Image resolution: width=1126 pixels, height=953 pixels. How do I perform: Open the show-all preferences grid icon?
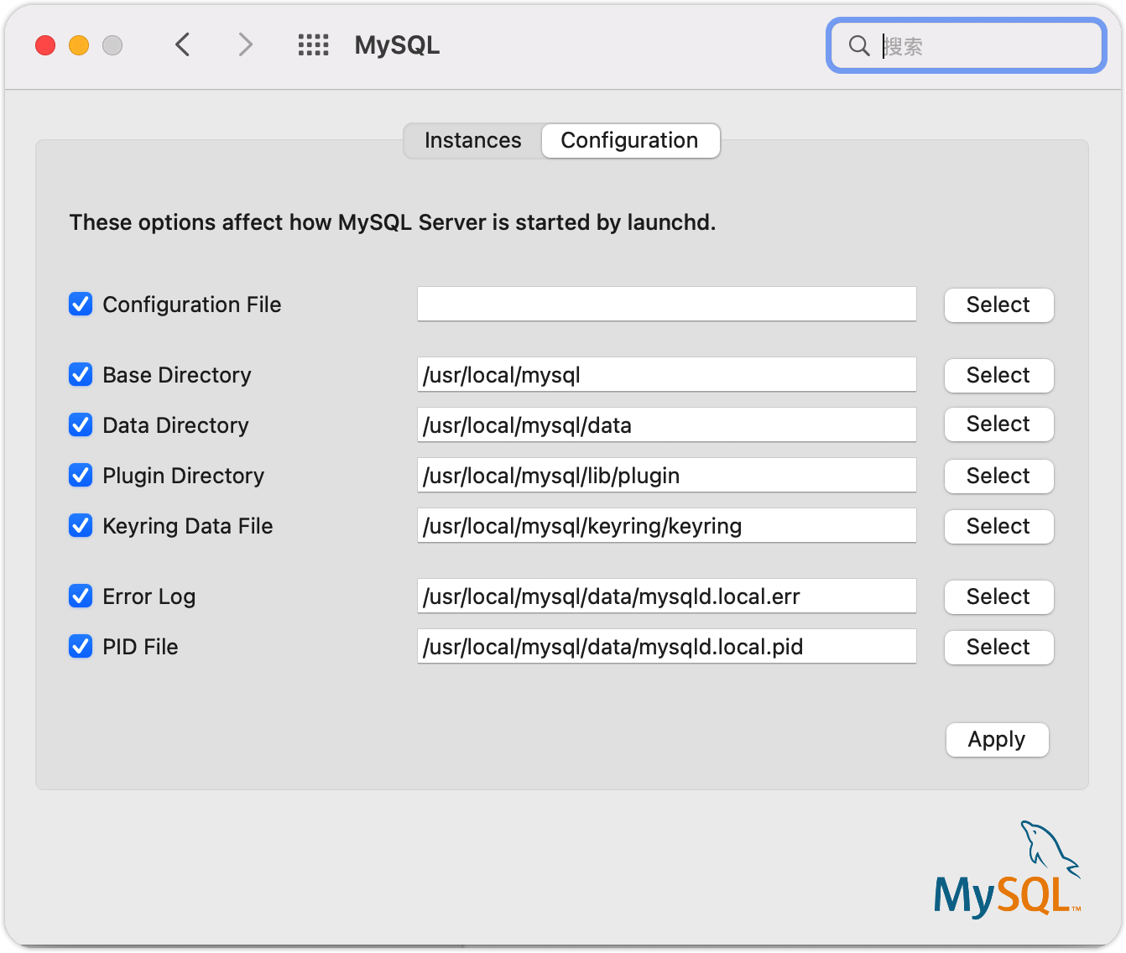pyautogui.click(x=313, y=44)
